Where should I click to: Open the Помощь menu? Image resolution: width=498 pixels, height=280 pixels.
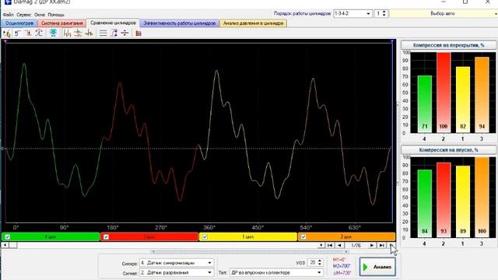pyautogui.click(x=56, y=15)
